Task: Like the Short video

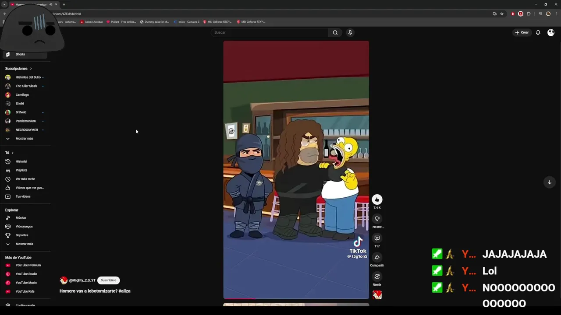Action: coord(377,199)
